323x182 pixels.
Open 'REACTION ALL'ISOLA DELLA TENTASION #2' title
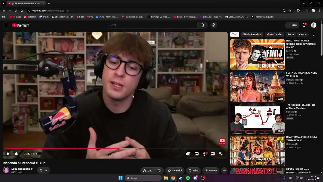[302, 139]
